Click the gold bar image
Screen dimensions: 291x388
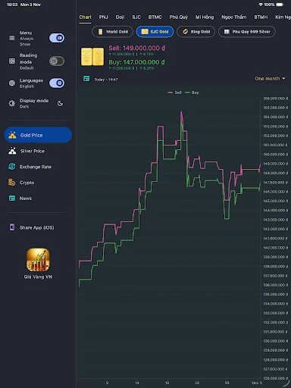pos(92,57)
